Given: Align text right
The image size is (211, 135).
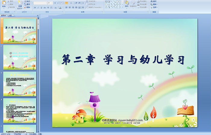Looking at the screenshot, I should (73, 8).
